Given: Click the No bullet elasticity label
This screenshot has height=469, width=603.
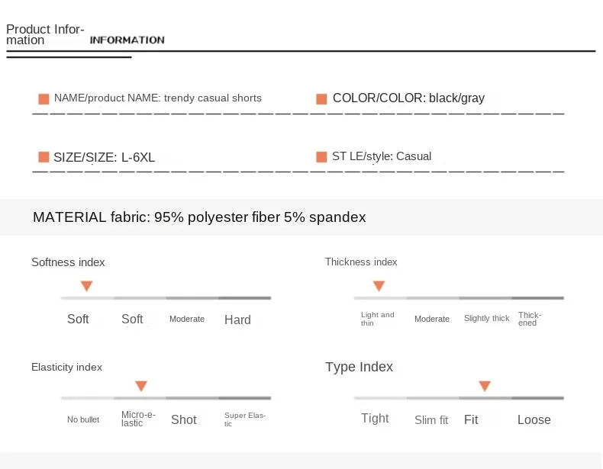Looking at the screenshot, I should (x=83, y=420).
